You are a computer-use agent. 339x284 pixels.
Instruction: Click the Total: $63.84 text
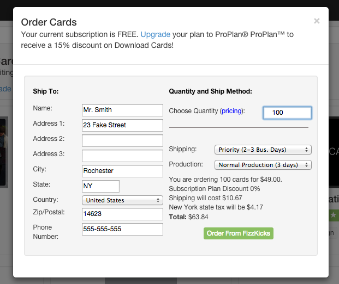(188, 217)
